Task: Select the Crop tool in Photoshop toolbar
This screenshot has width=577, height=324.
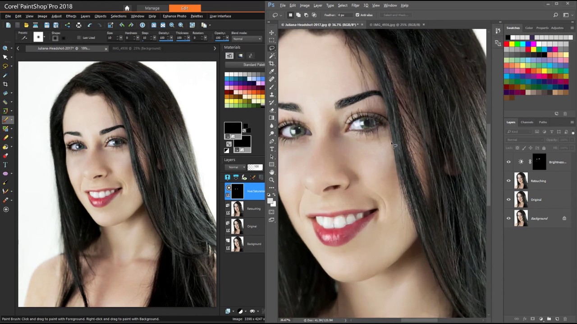Action: (272, 63)
